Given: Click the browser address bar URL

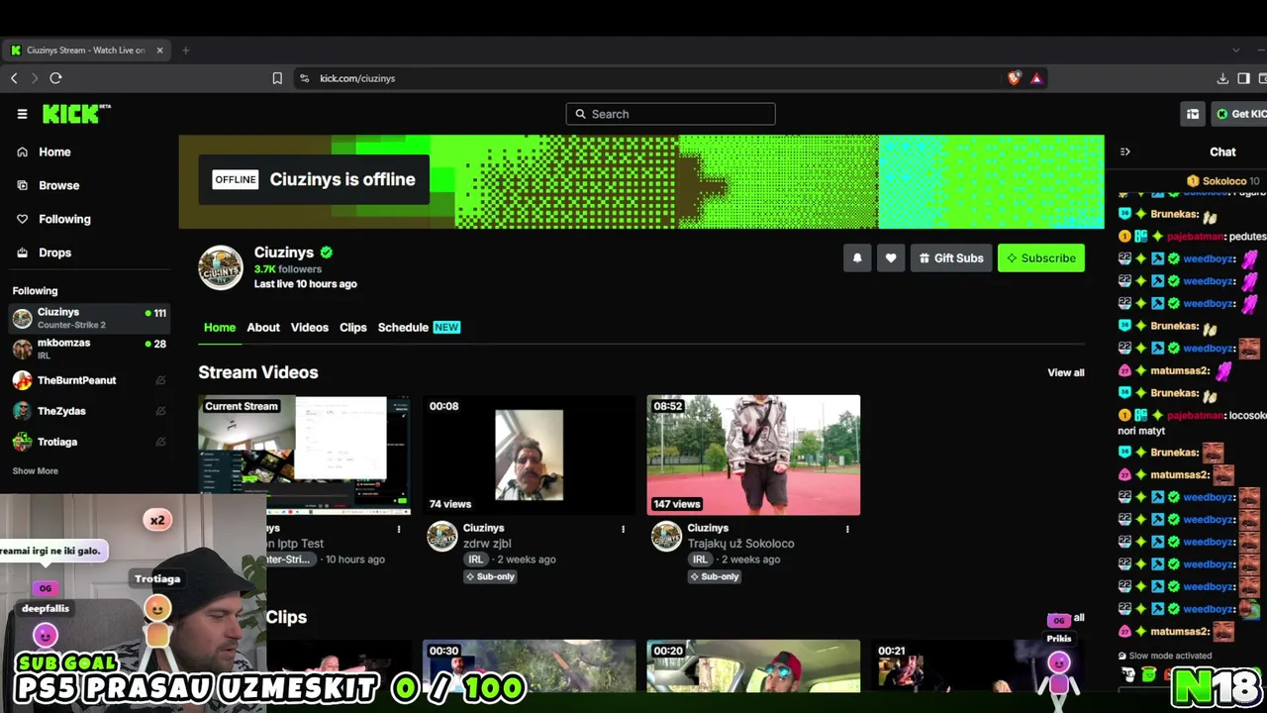Looking at the screenshot, I should click(357, 78).
